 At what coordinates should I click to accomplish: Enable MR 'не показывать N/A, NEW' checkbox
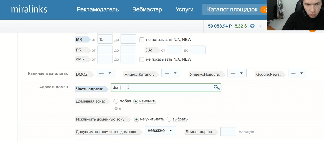142,40
